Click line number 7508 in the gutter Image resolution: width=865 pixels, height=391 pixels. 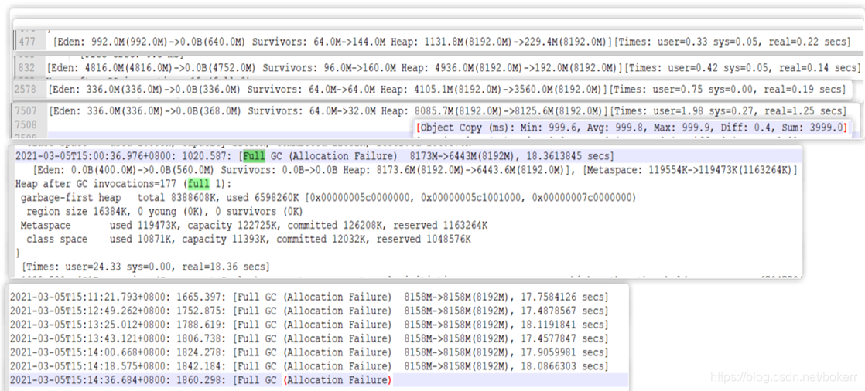(x=26, y=124)
